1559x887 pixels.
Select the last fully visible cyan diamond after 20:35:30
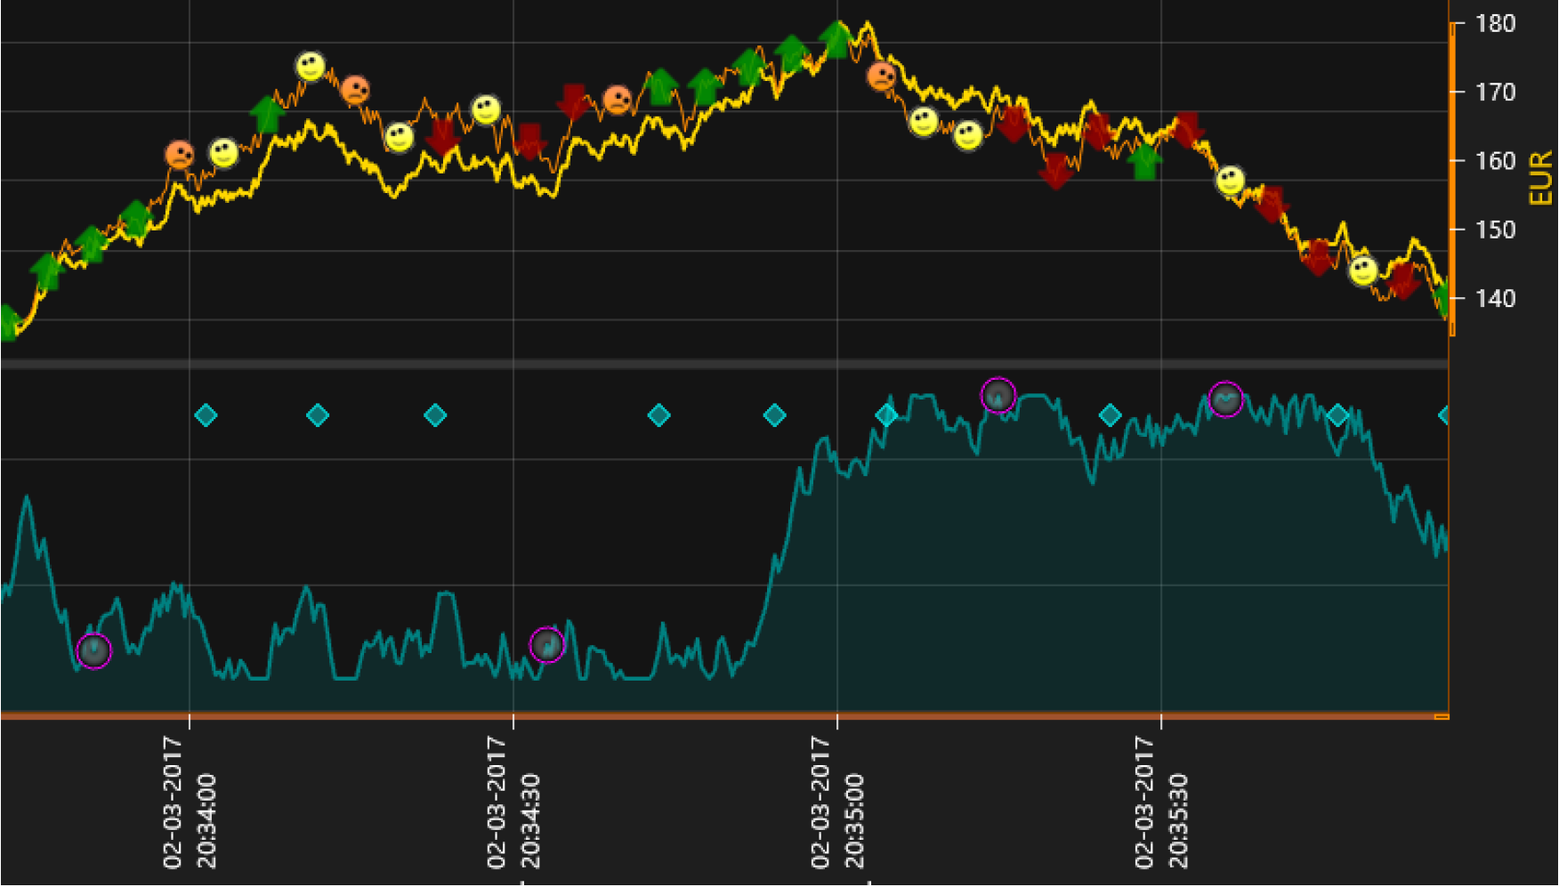point(1337,415)
